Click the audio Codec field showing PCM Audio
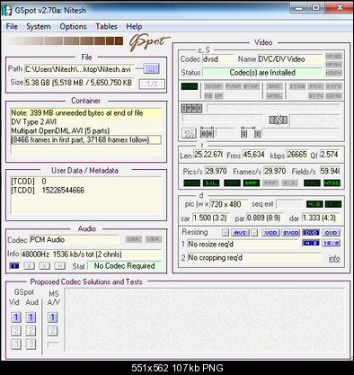The image size is (354, 375). (x=74, y=240)
